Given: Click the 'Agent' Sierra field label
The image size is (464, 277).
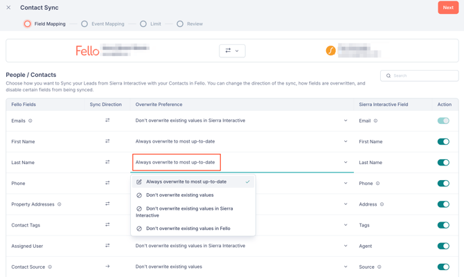Looking at the screenshot, I should [x=366, y=247].
